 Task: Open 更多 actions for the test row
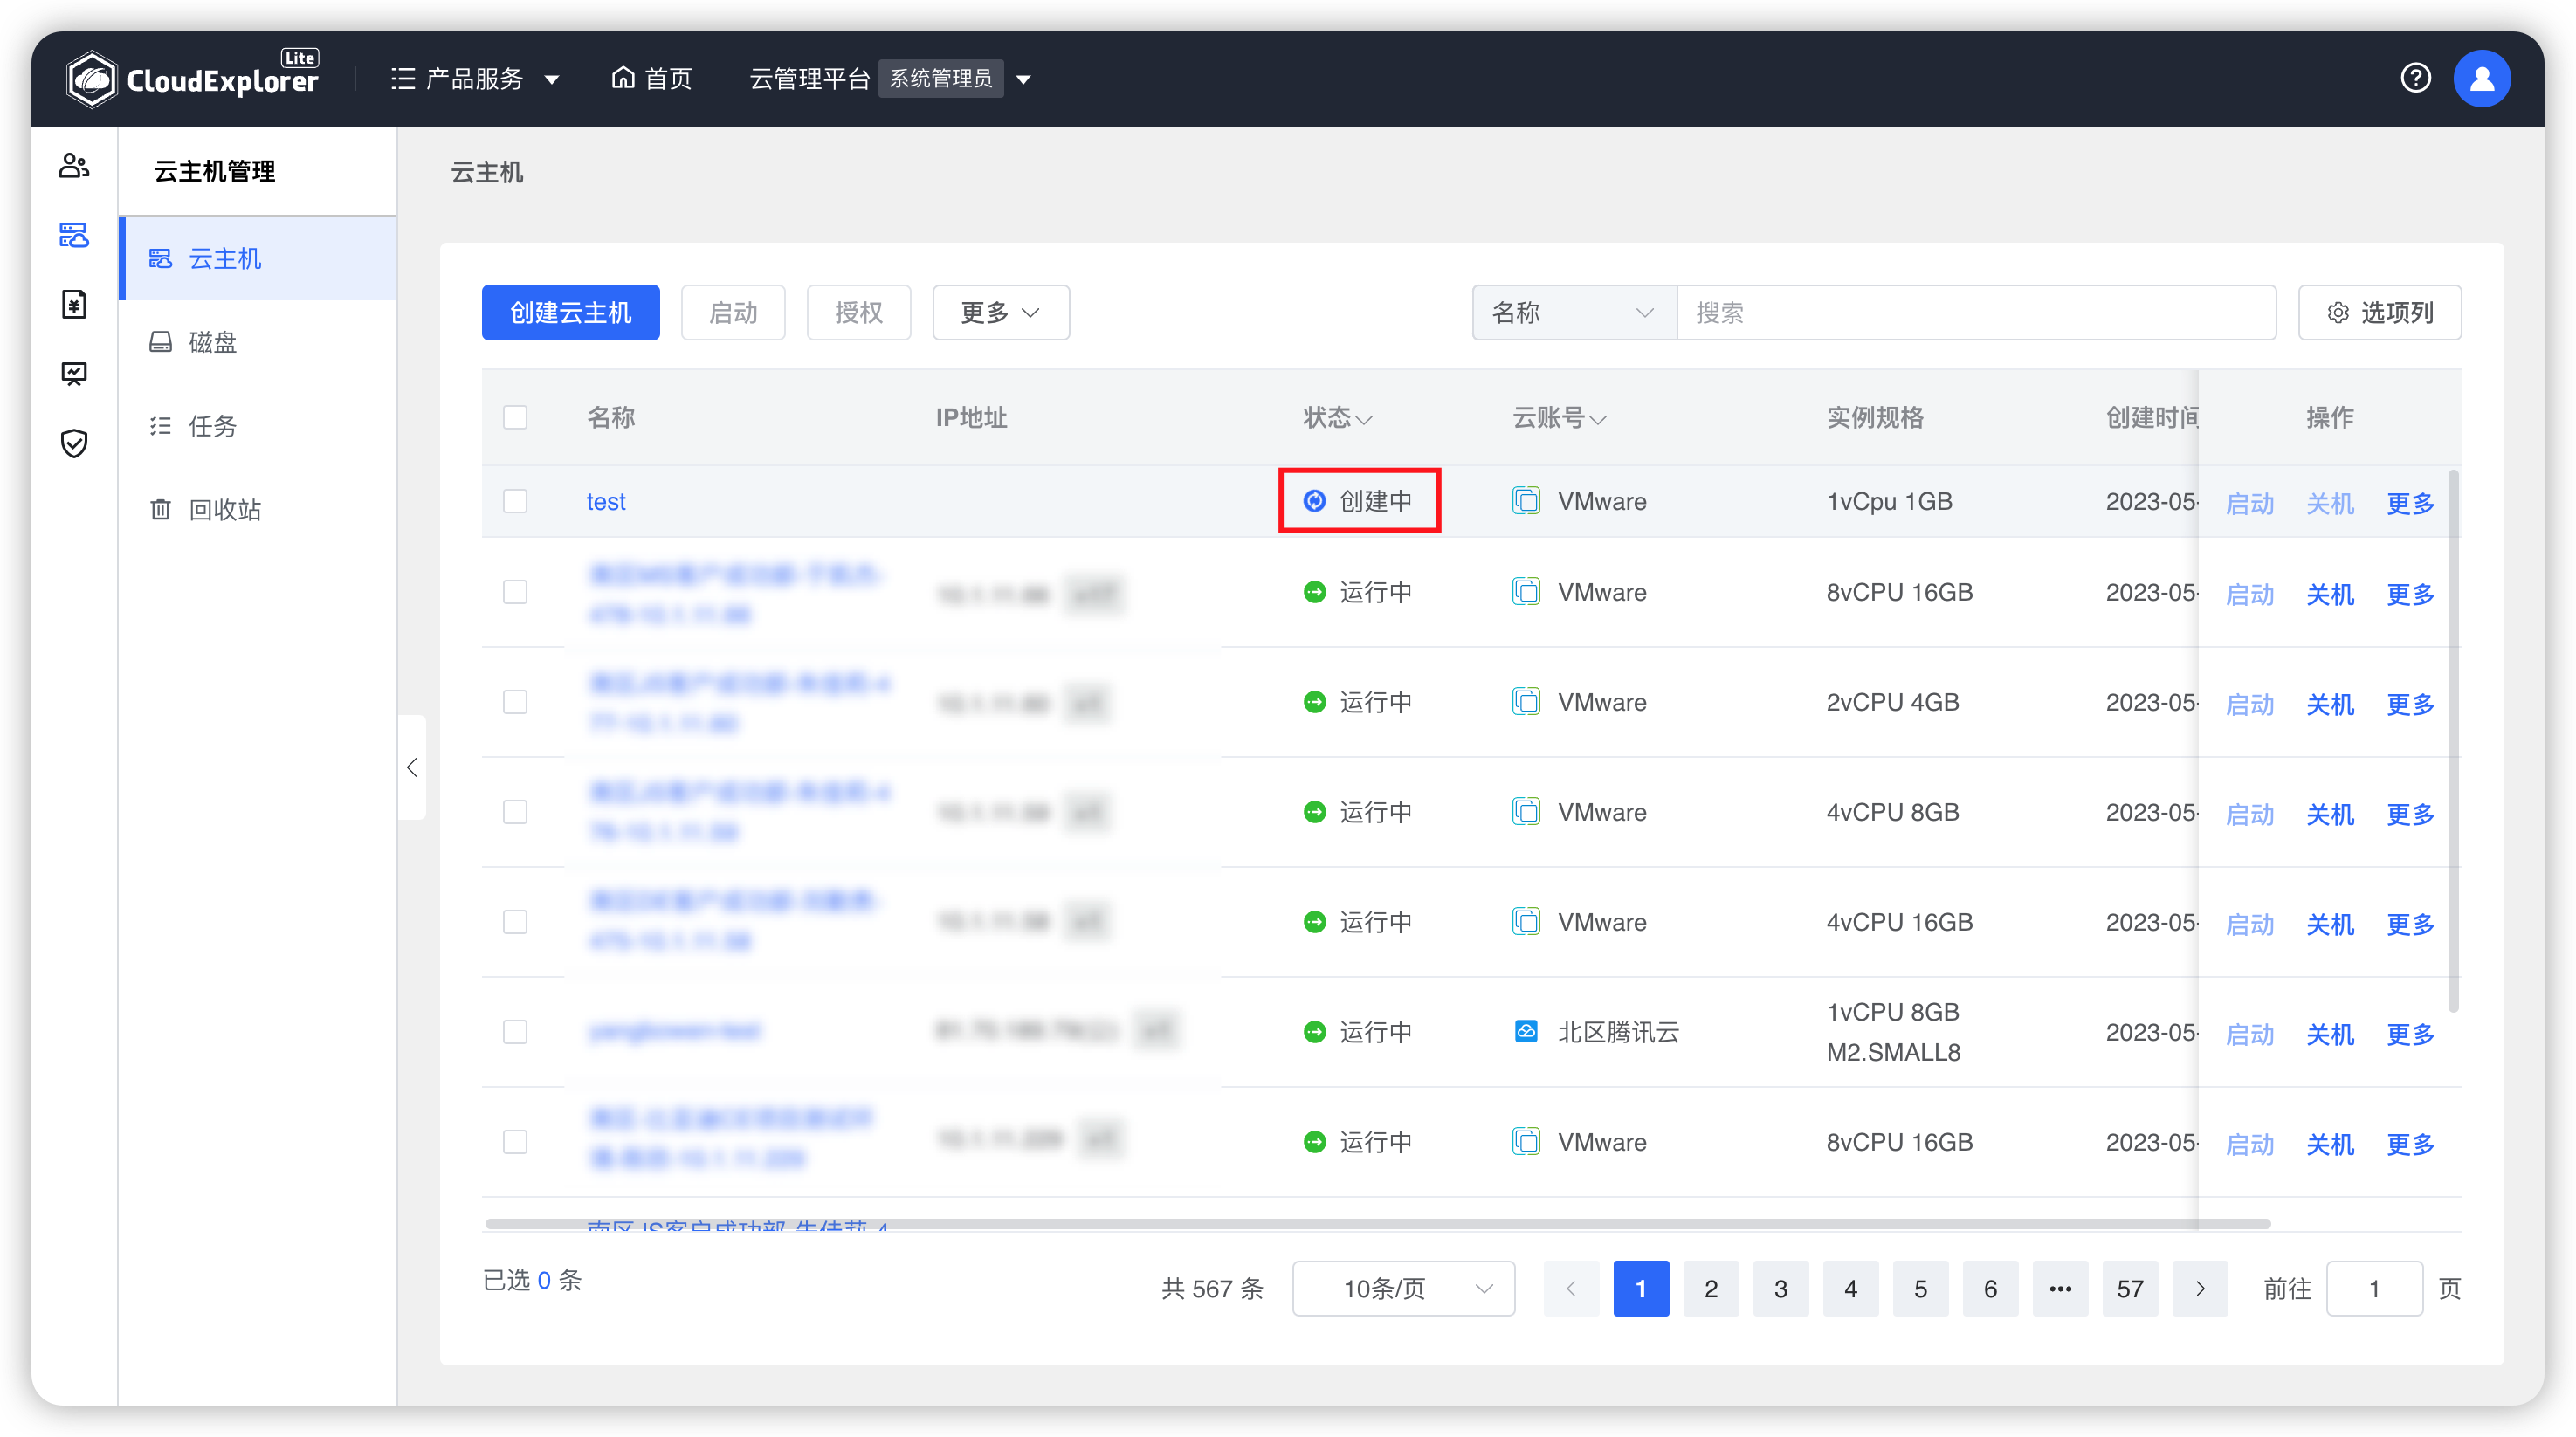pos(2410,503)
